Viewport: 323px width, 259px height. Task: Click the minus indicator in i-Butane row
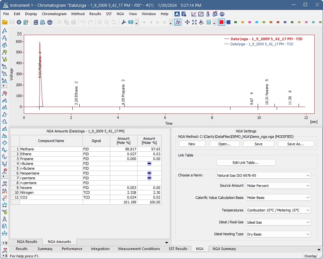point(149,164)
